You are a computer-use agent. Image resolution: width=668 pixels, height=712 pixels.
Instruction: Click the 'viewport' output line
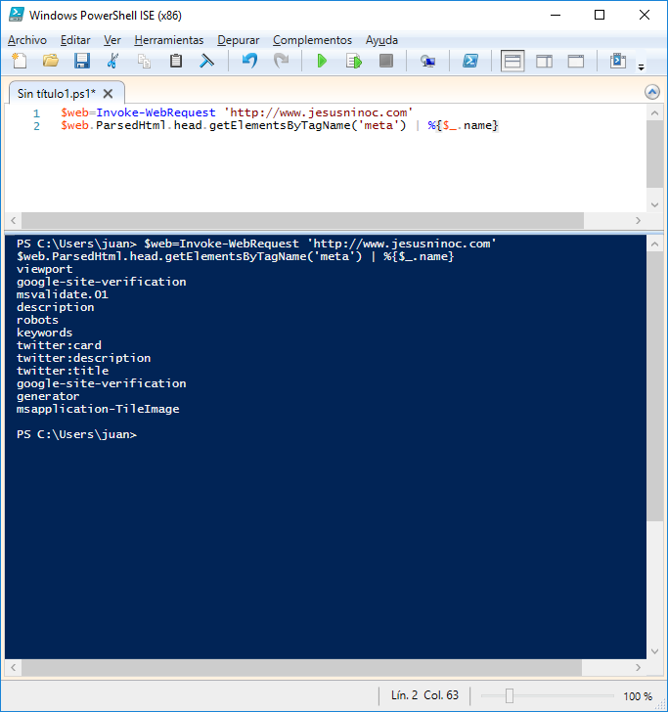tap(45, 269)
